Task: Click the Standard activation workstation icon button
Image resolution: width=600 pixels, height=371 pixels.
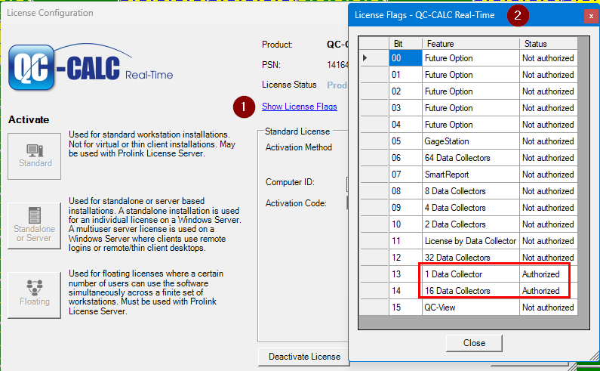Action: pos(35,156)
